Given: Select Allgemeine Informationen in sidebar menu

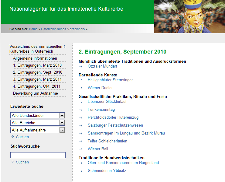Looking at the screenshot, I should coord(35,58).
